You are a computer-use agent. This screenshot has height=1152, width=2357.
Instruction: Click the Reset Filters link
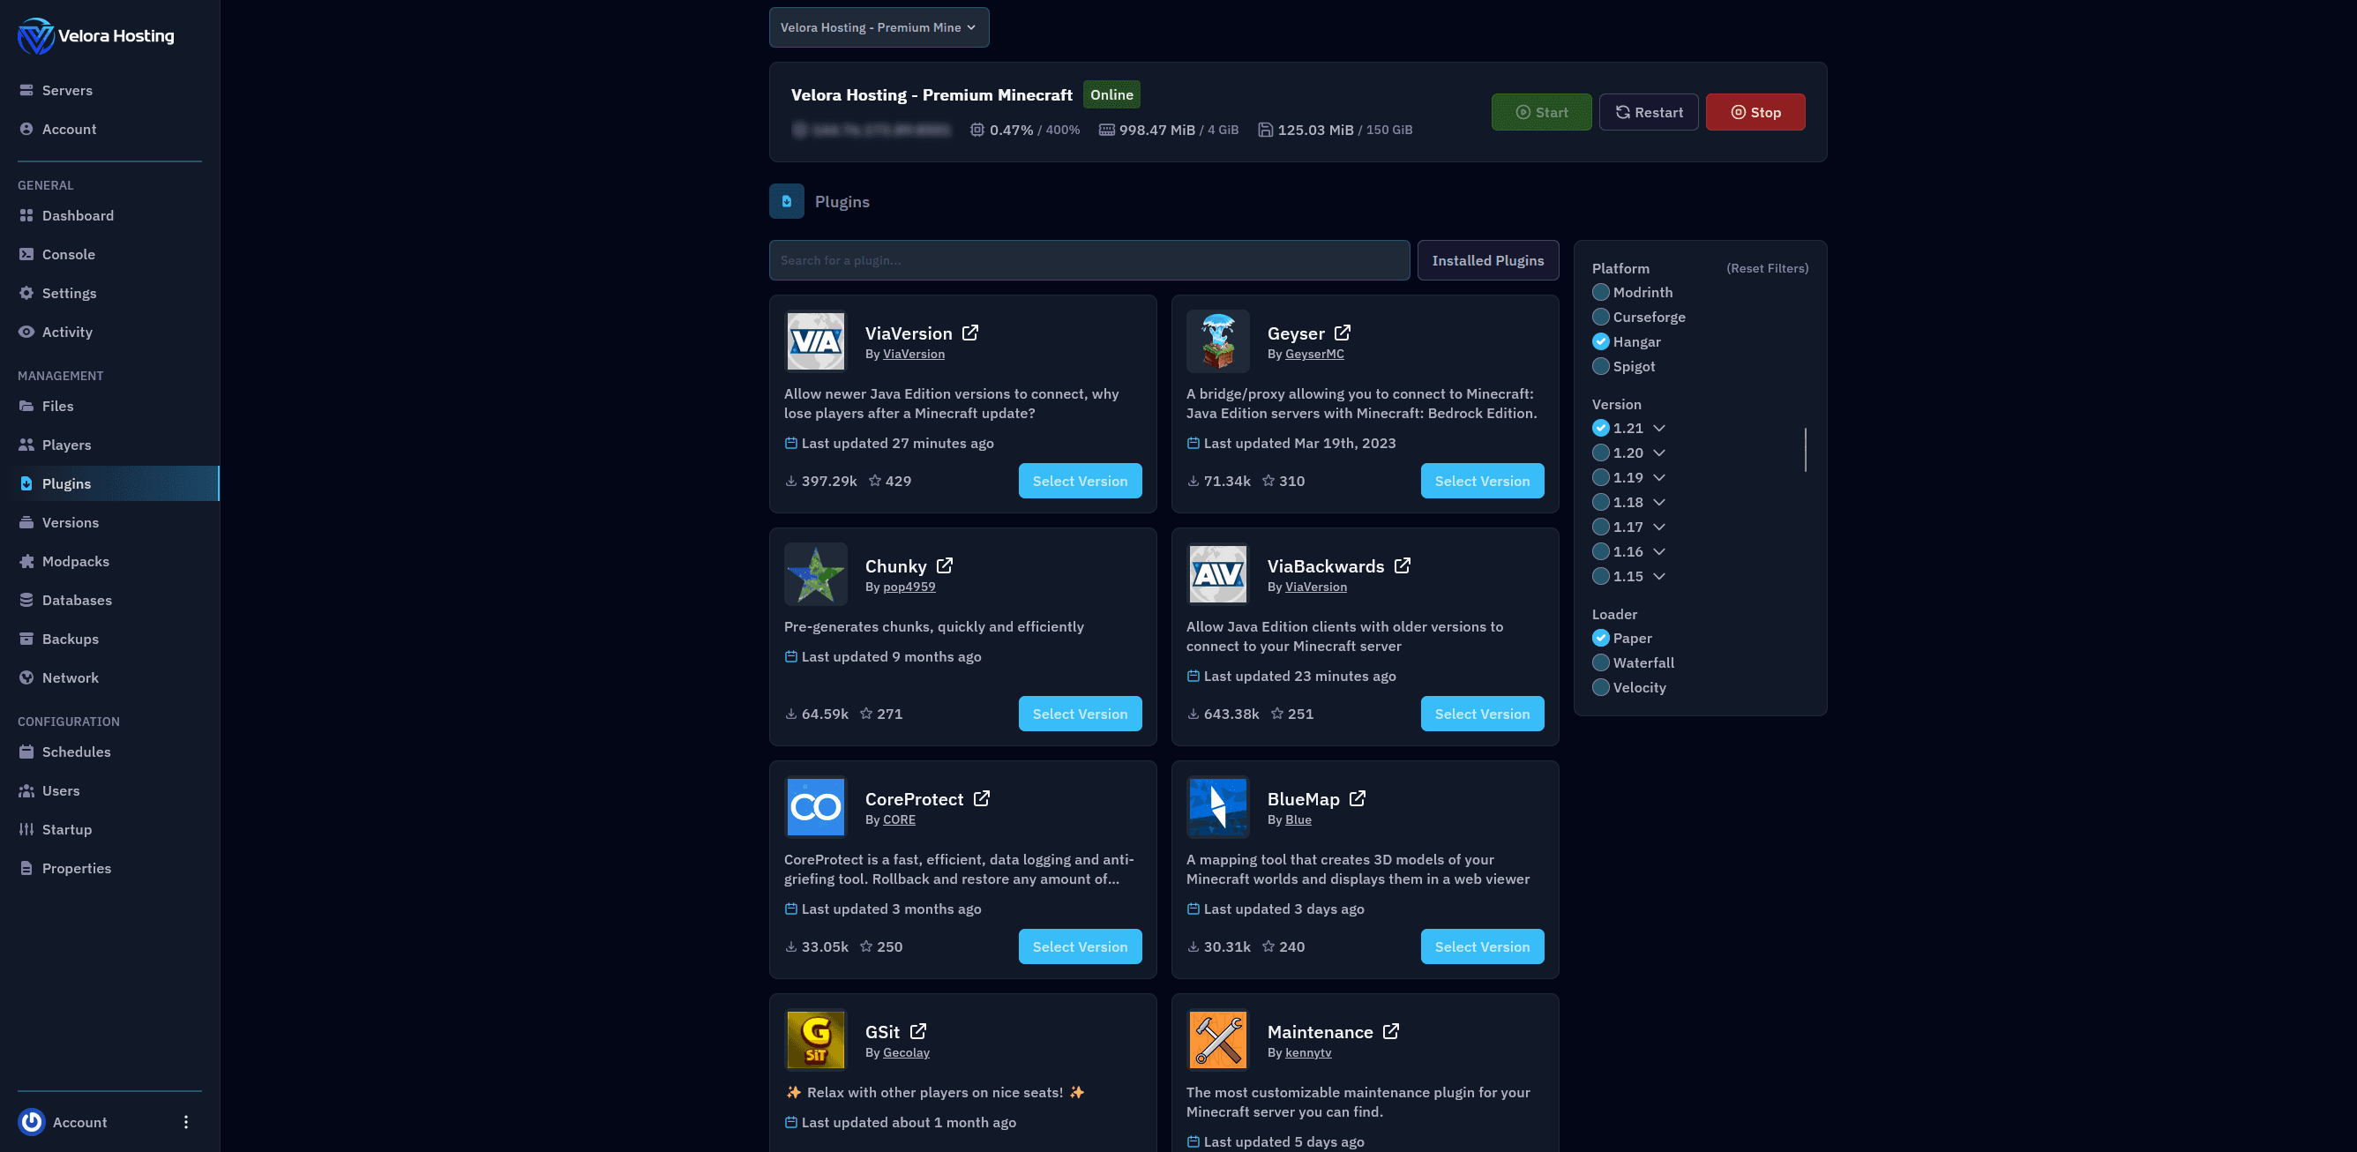click(1766, 267)
